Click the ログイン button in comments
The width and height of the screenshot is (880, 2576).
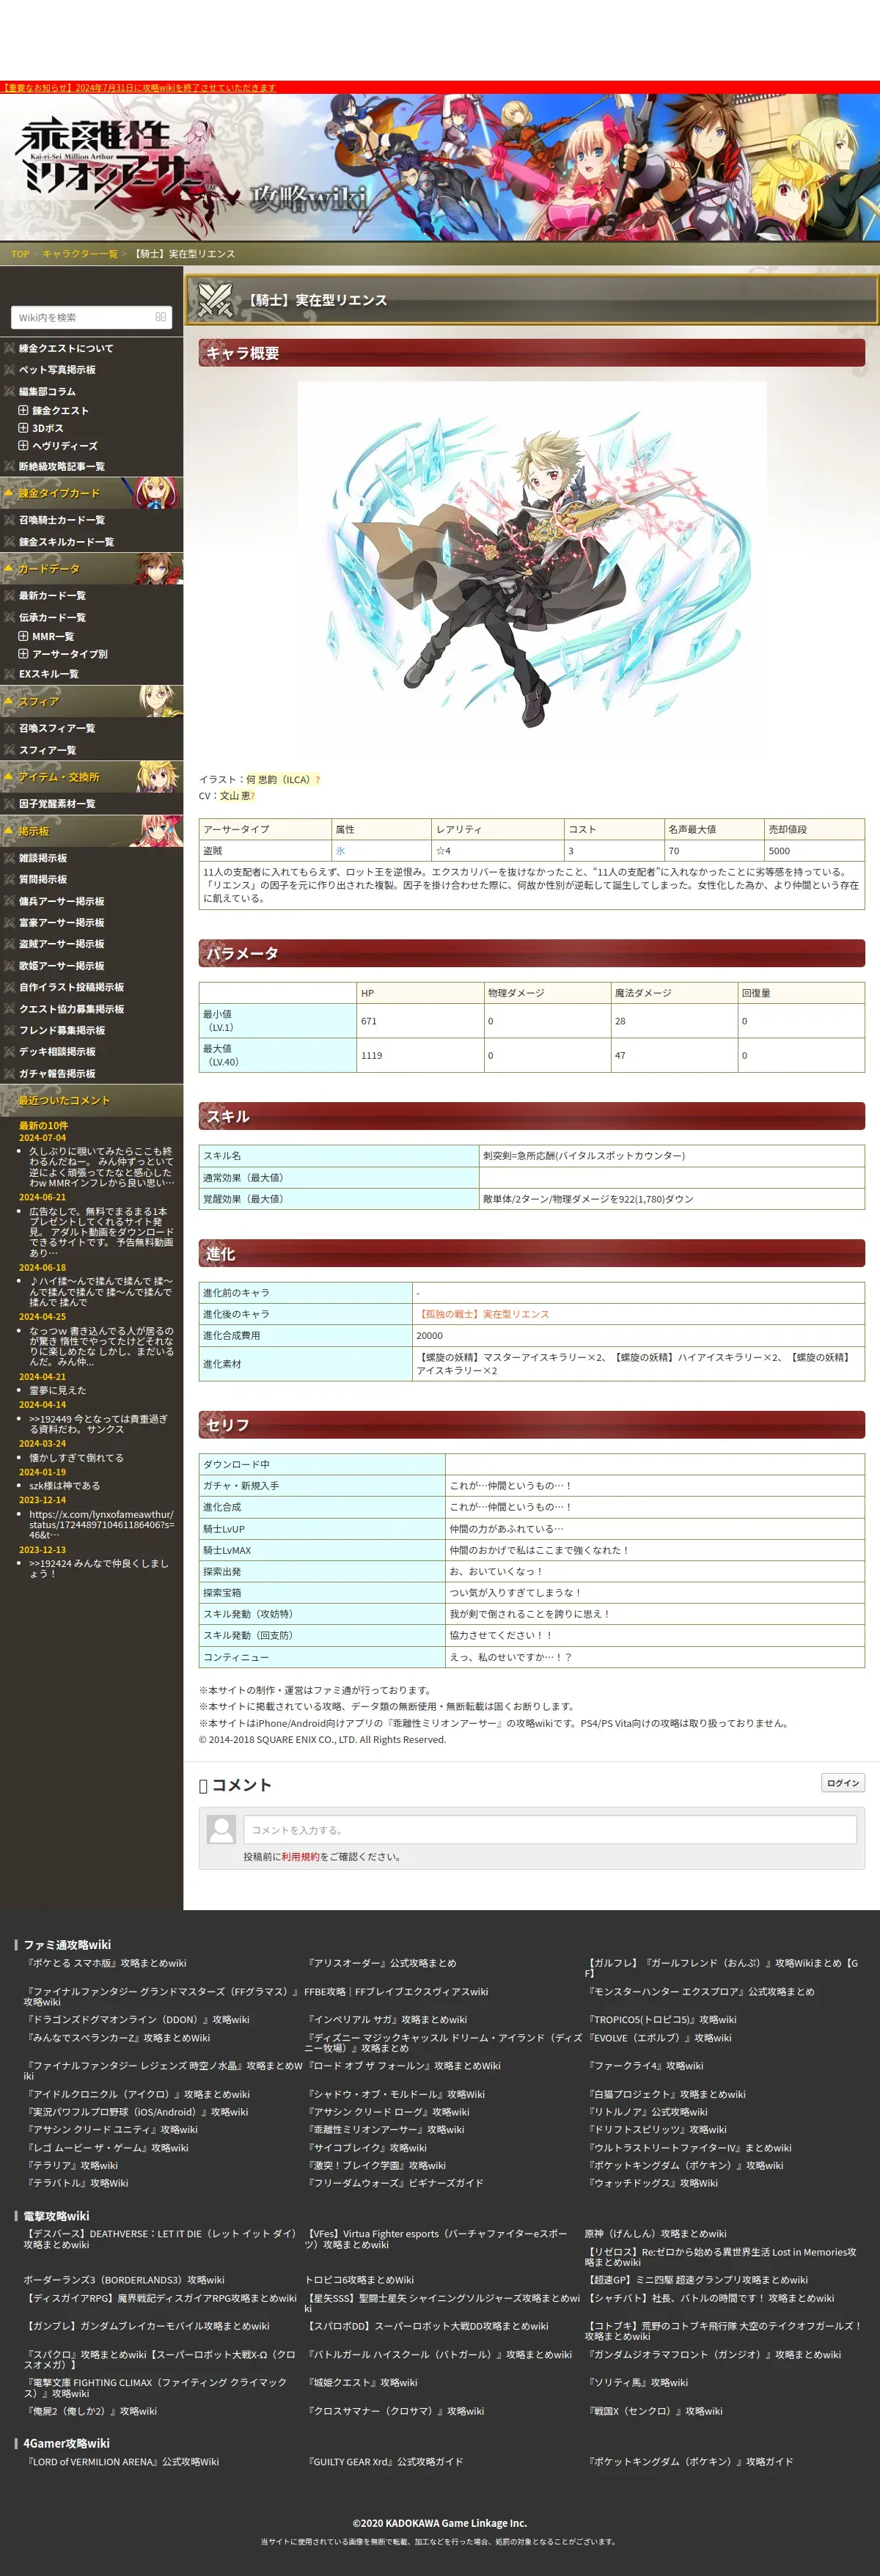(843, 1783)
